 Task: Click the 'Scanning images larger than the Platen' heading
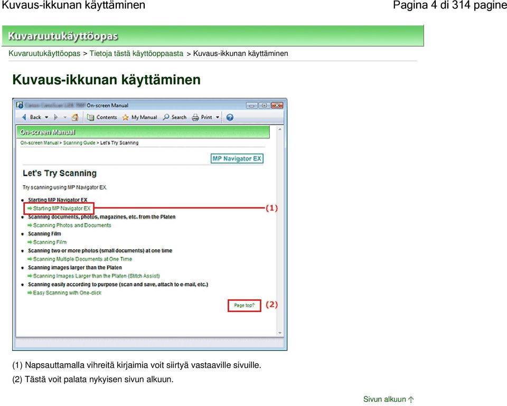74,267
